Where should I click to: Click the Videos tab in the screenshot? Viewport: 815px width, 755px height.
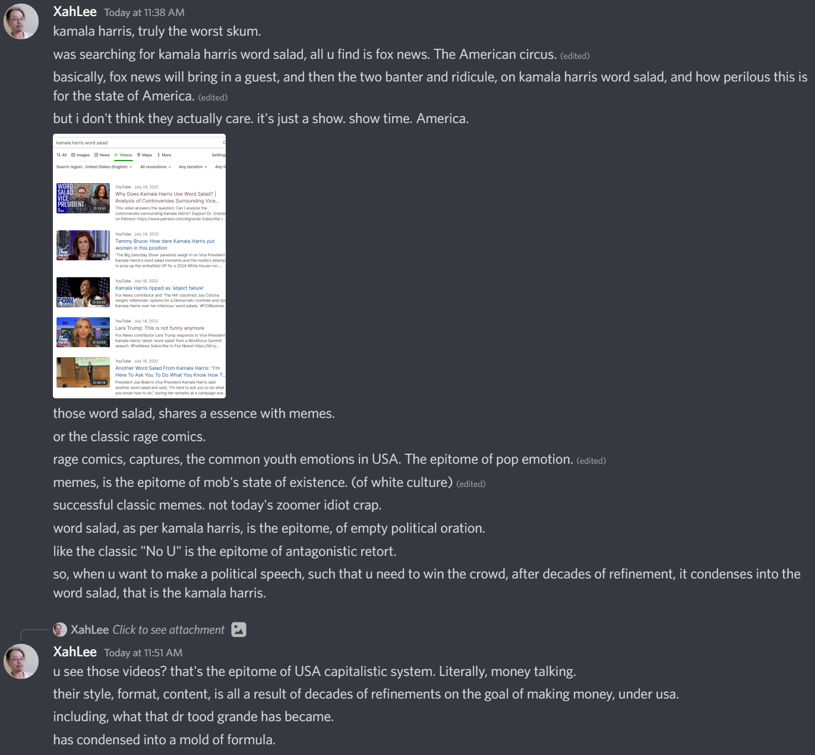tap(124, 155)
